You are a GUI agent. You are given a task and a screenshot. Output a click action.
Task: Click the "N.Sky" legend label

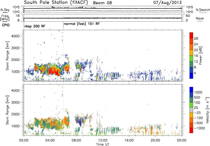point(5,10)
